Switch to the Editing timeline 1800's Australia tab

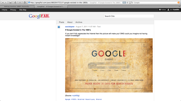pyautogui.click(x=17, y=6)
